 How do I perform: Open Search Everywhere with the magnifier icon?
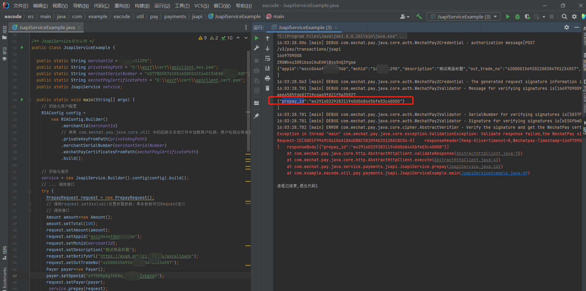565,17
